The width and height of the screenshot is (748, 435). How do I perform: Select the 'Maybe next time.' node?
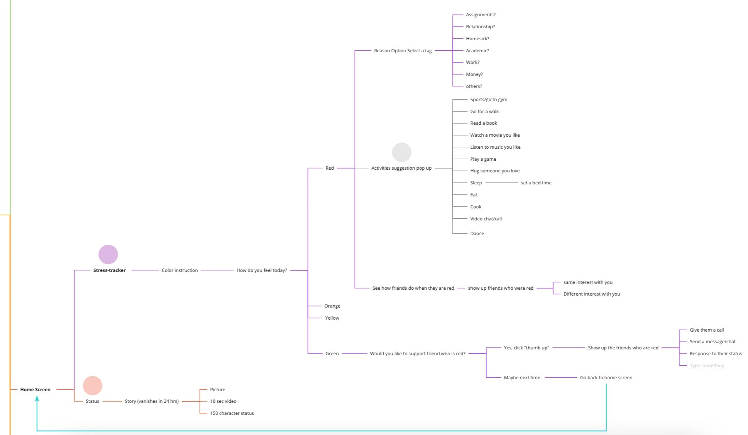click(522, 378)
